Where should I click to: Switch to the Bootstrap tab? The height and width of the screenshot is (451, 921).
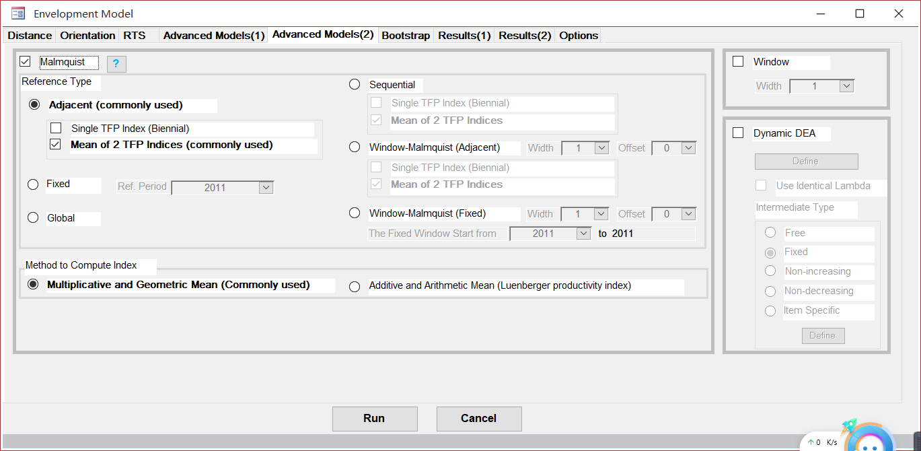(x=406, y=35)
